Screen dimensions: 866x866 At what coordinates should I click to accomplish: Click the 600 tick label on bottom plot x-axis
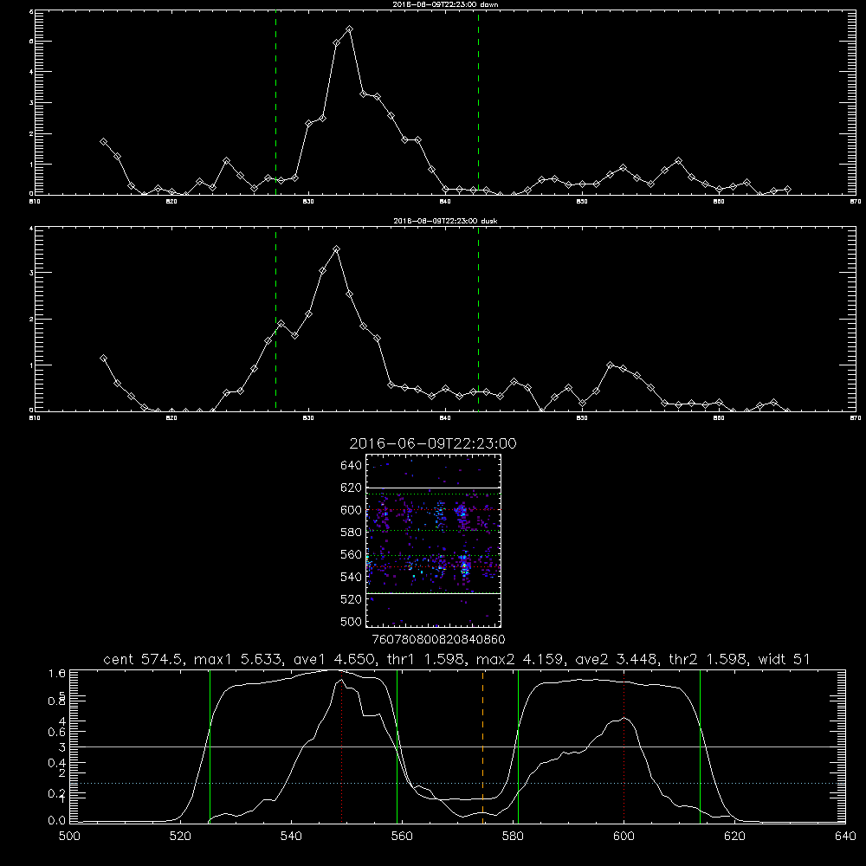[624, 837]
